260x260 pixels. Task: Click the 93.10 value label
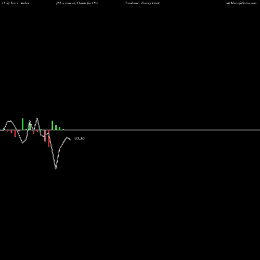pos(80,138)
